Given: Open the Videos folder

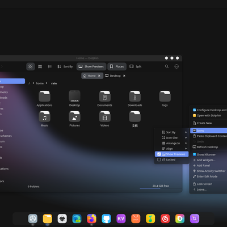Looking at the screenshot, I should coord(104,119).
